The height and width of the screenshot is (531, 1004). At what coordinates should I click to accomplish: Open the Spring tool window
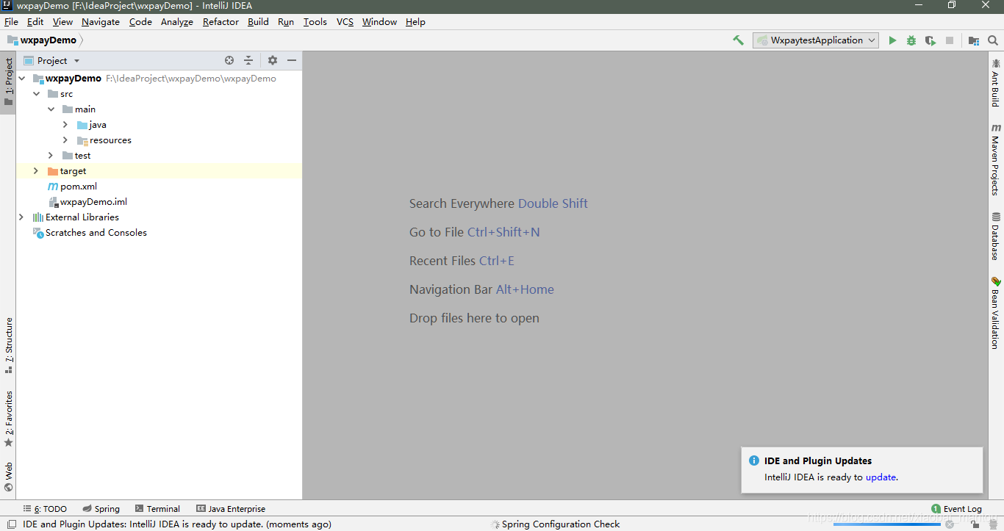tap(101, 509)
